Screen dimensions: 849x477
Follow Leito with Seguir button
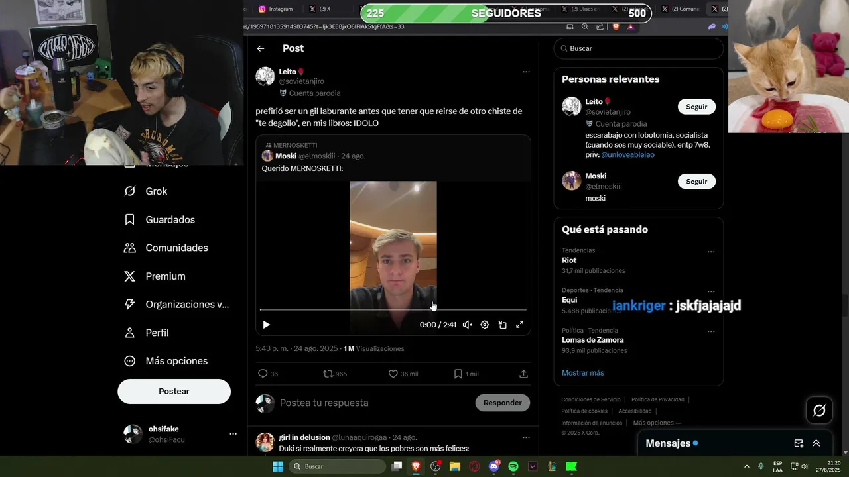click(x=696, y=107)
